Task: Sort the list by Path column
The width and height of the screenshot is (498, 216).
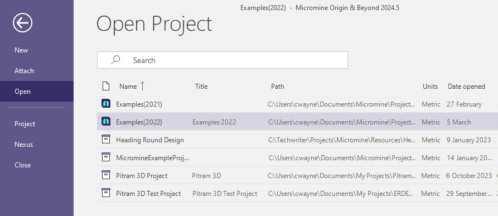Action: click(278, 87)
